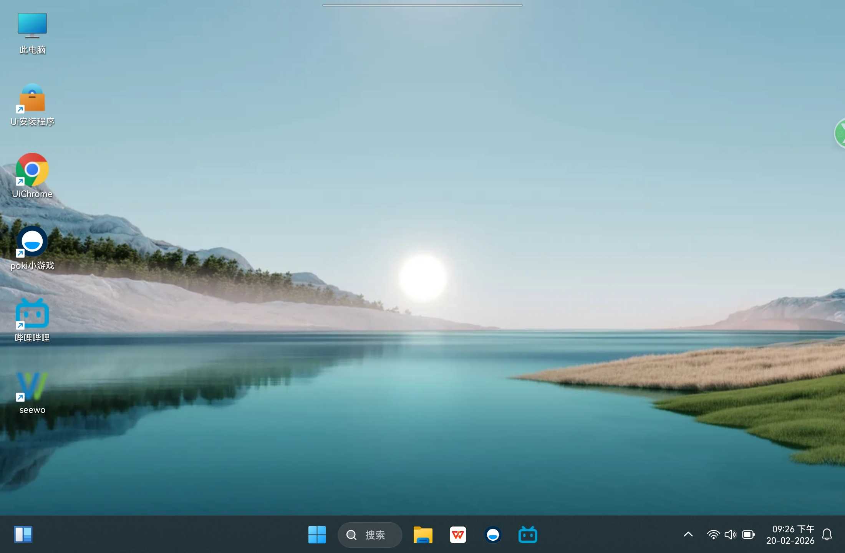845x553 pixels.
Task: Click the speaker volume tray icon
Action: click(x=730, y=535)
